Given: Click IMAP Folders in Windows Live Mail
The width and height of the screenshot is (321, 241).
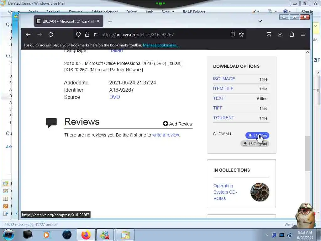Looking at the screenshot, I should click(x=194, y=12).
